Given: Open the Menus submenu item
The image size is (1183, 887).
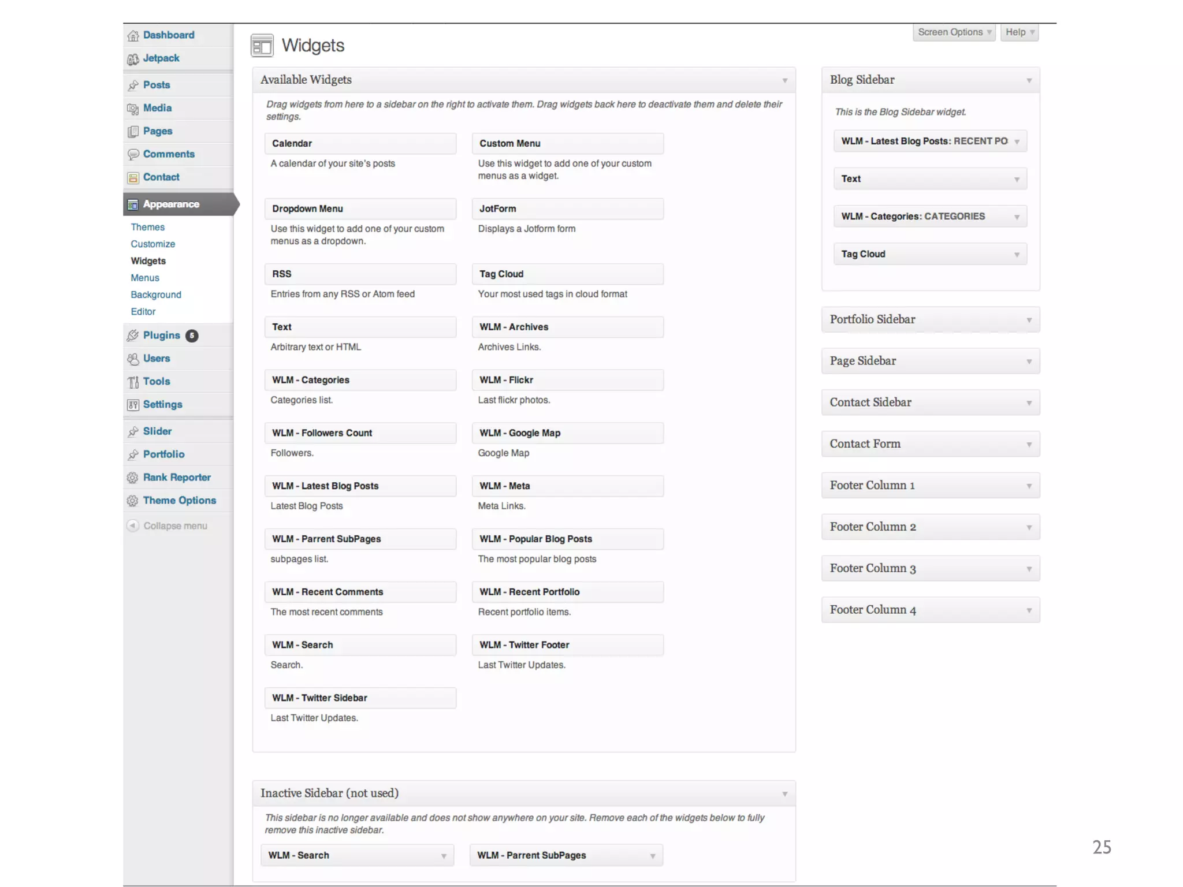Looking at the screenshot, I should tap(144, 278).
